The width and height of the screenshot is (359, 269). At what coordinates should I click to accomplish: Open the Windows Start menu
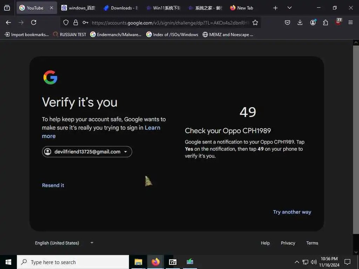8,262
